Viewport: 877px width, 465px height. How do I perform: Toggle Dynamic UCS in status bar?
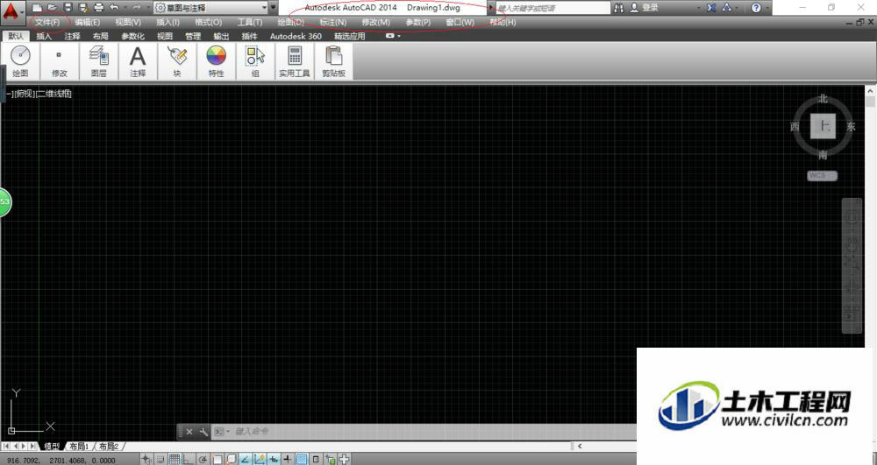click(x=260, y=459)
